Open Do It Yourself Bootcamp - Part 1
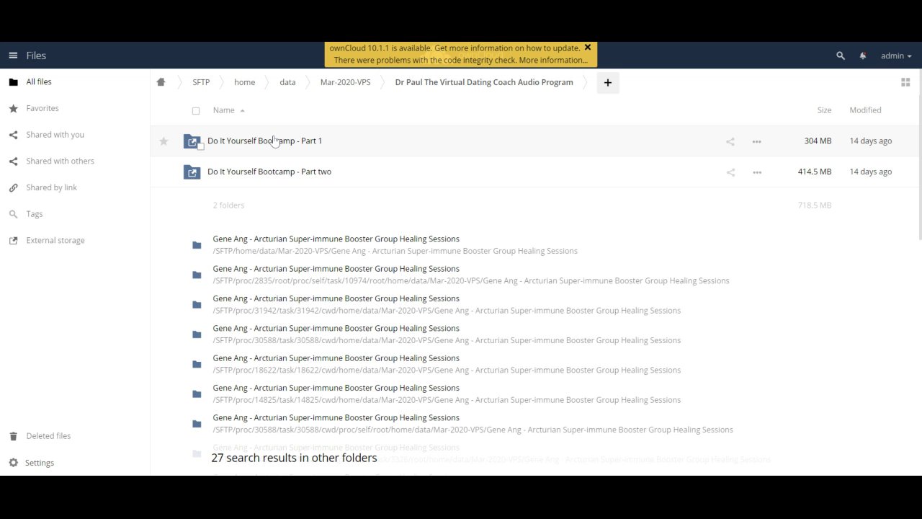 click(x=264, y=141)
